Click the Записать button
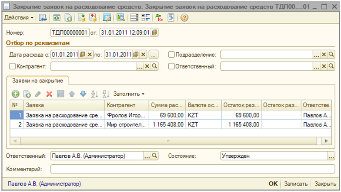 296,184
